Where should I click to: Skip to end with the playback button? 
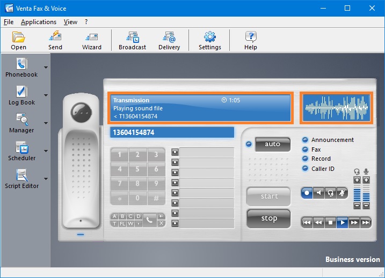pyautogui.click(x=366, y=222)
